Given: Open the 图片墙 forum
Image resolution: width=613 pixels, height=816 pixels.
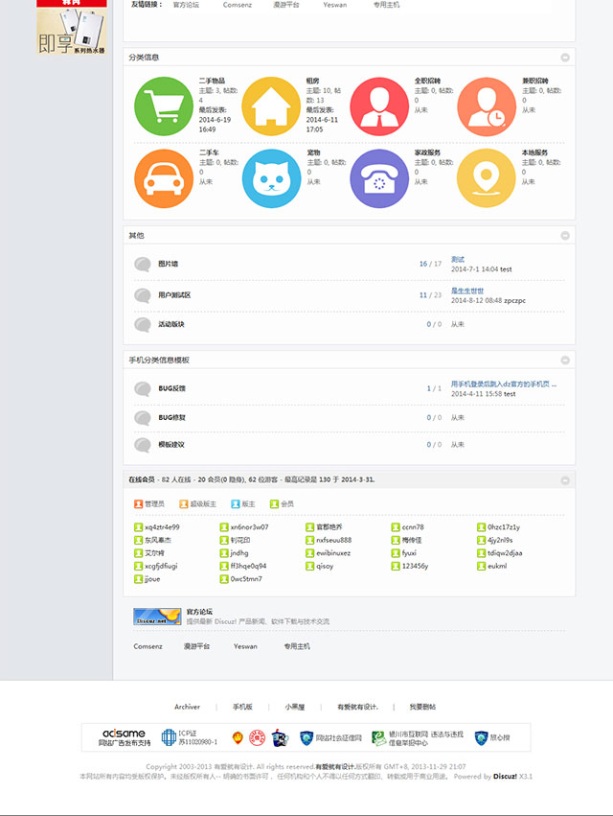Looking at the screenshot, I should (169, 264).
